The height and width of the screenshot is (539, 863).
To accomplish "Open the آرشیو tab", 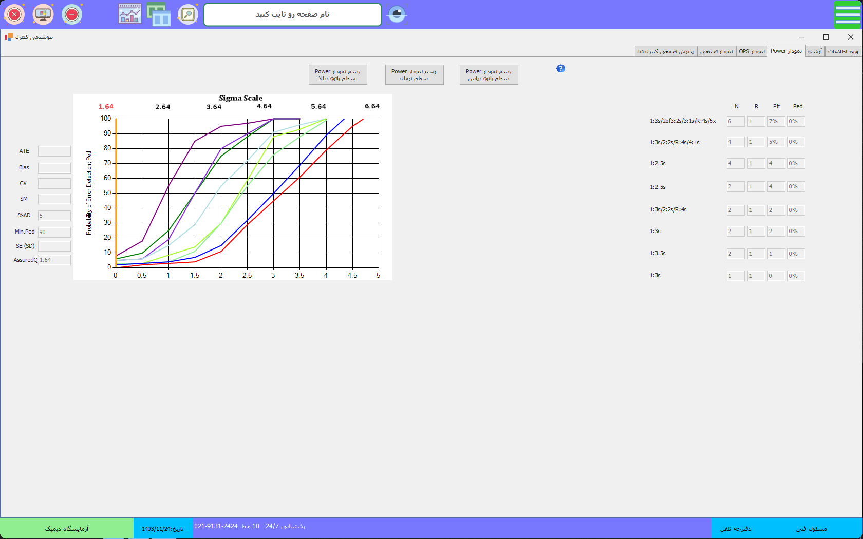I will coord(815,51).
